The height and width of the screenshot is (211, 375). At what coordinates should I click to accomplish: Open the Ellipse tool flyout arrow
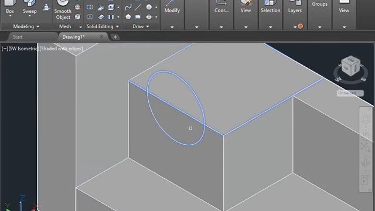(156, 17)
